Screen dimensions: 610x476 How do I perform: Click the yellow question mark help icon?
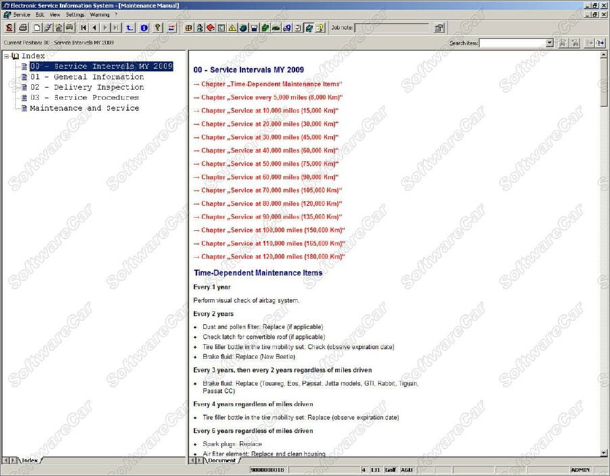coord(158,28)
